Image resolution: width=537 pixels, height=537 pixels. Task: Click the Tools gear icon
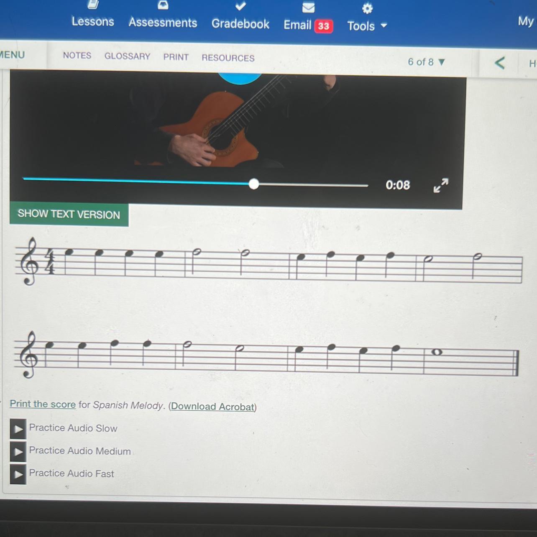coord(367,8)
